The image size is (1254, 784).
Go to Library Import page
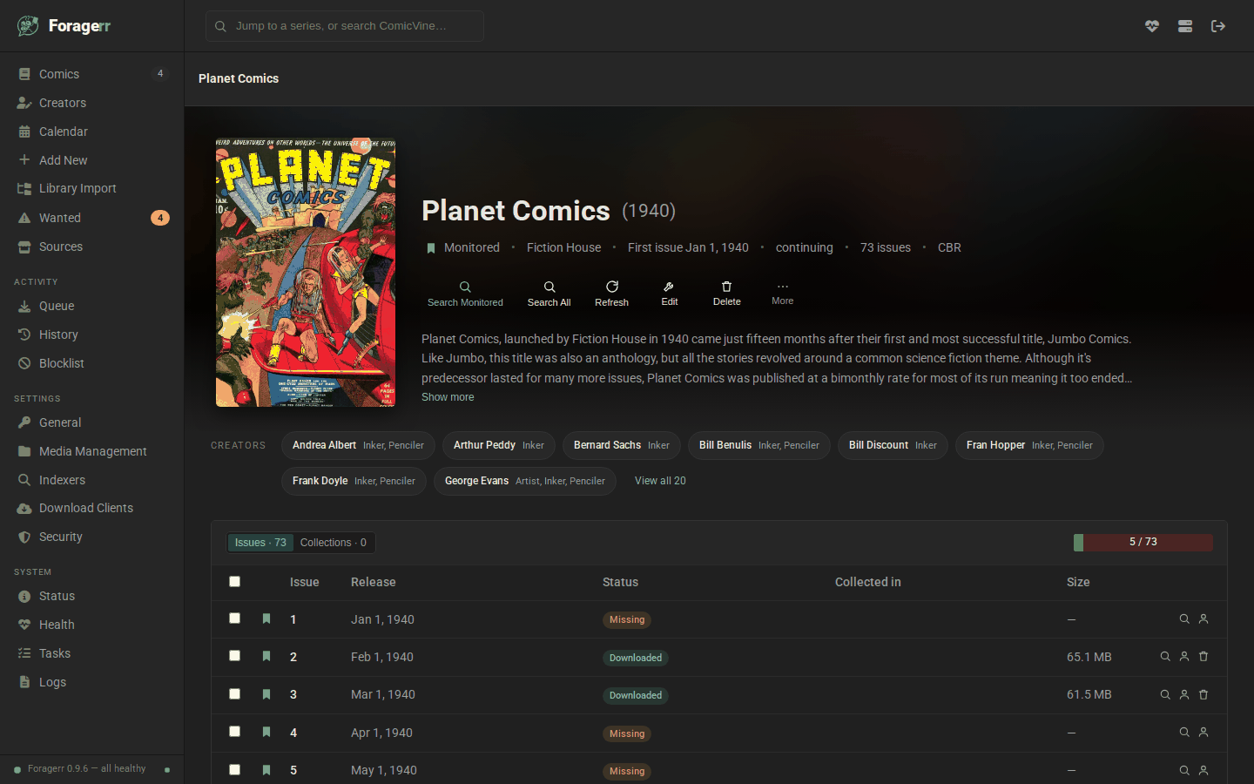coord(91,188)
